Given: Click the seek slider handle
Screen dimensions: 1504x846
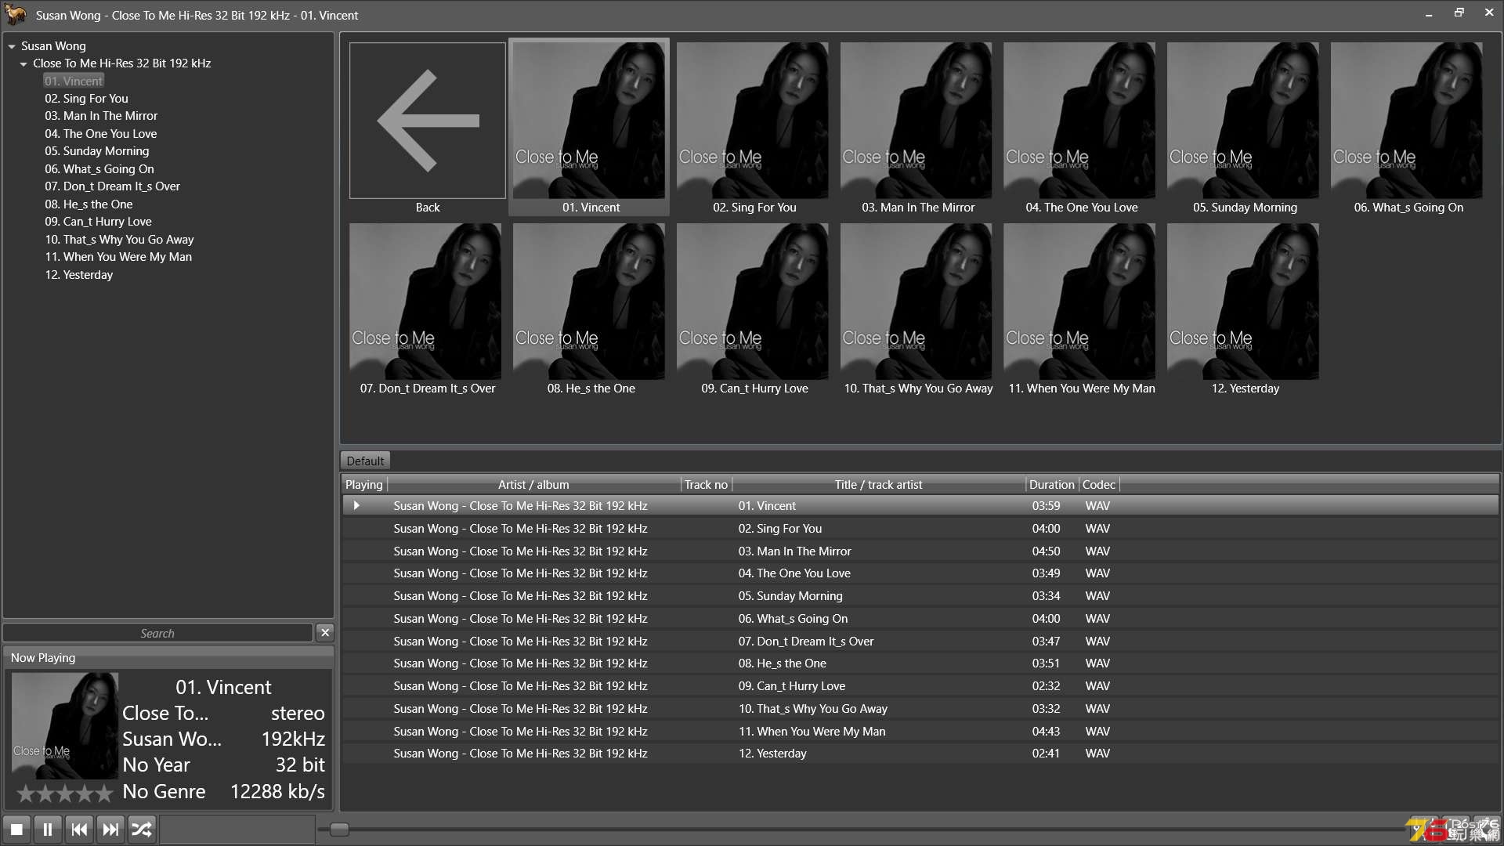Looking at the screenshot, I should point(339,829).
